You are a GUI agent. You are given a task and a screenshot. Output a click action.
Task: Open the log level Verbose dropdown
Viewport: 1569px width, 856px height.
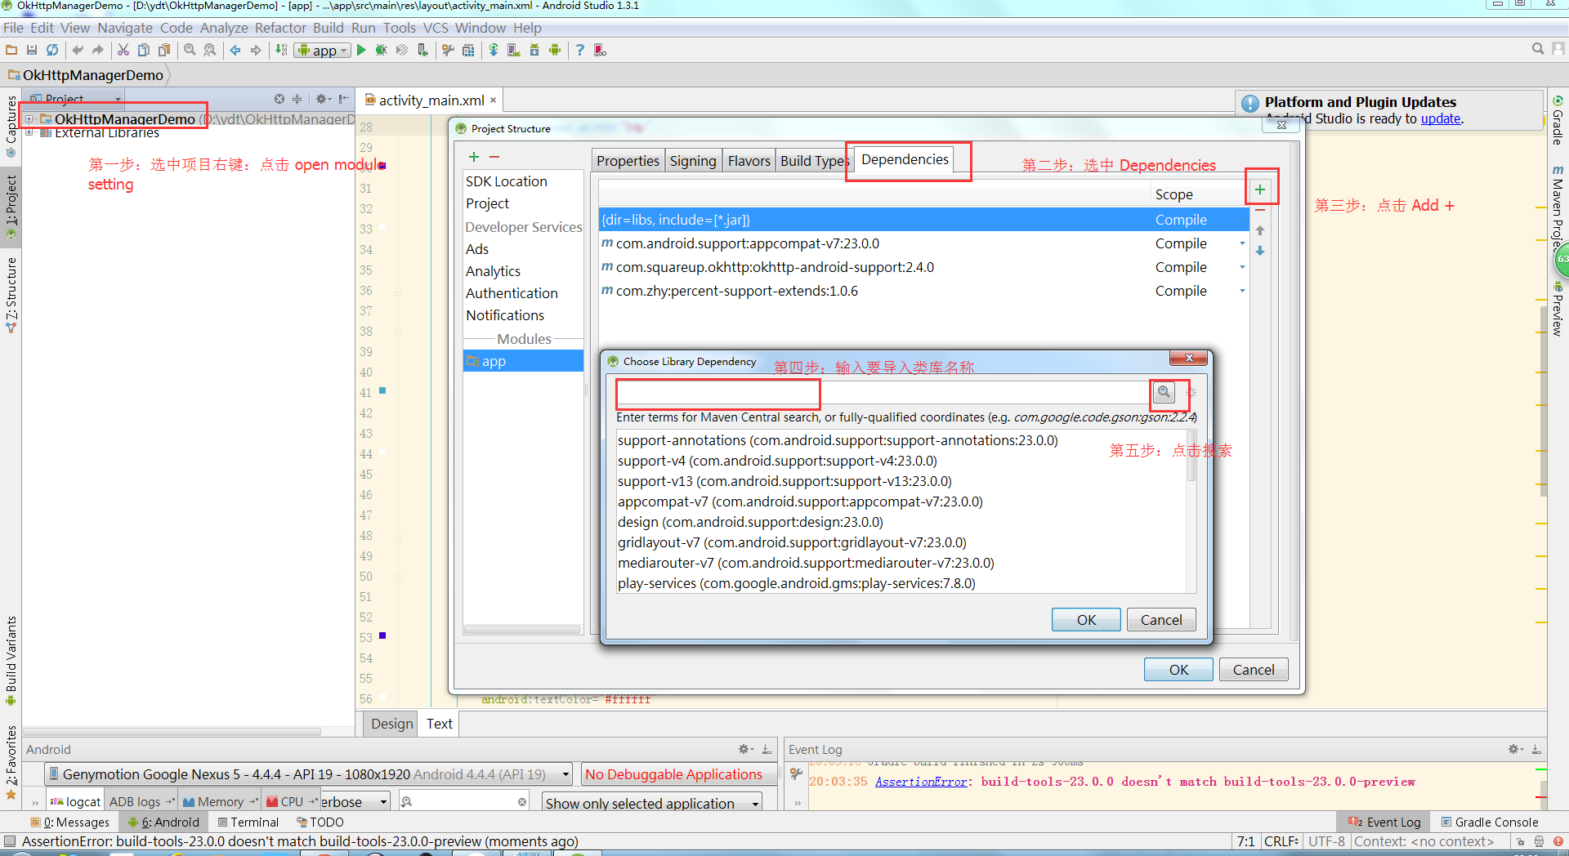pos(355,802)
